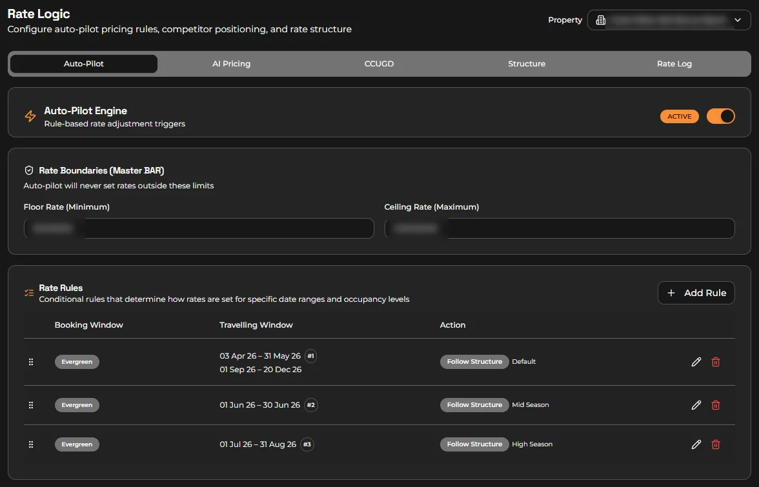Click the Evergreen badge in High Season row
Viewport: 759px width, 487px height.
pyautogui.click(x=77, y=444)
